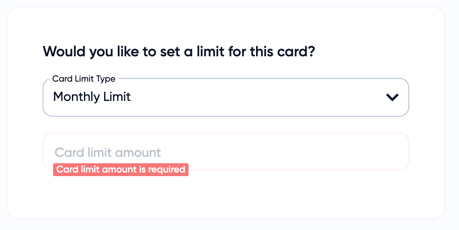This screenshot has height=230, width=459.
Task: Click the Card limit amount input field
Action: (x=225, y=152)
